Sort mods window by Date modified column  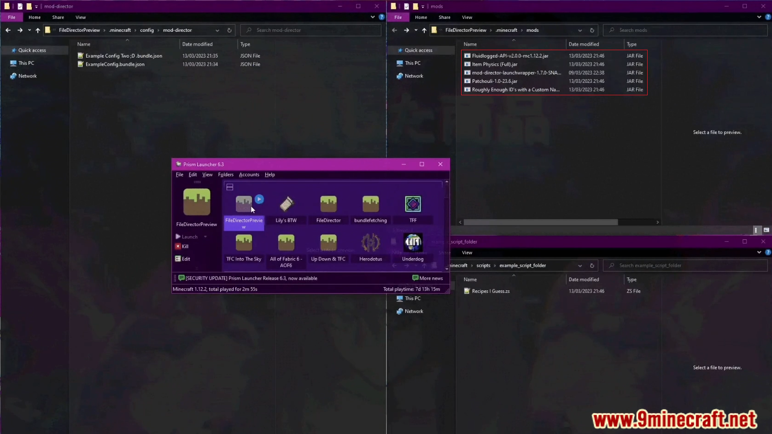pos(584,44)
